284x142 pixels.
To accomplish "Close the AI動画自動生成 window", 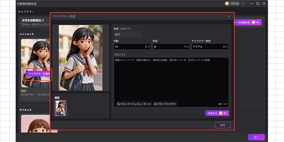I will (264, 4).
